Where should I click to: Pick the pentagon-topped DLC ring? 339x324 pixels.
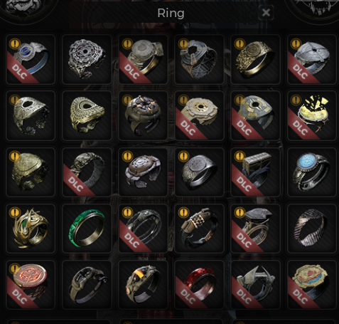[x=255, y=229]
